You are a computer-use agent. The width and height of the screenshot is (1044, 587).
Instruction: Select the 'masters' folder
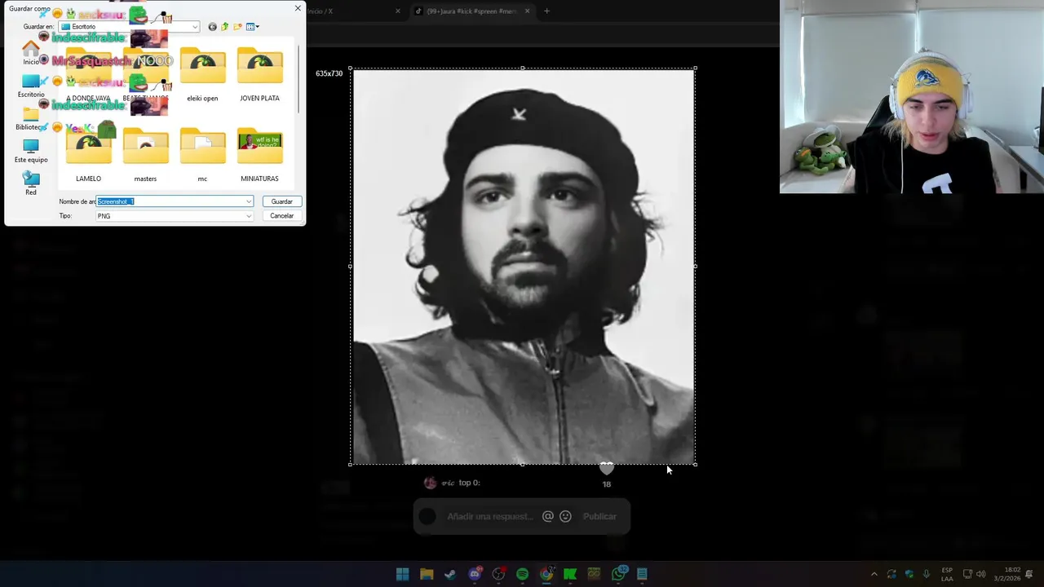click(x=145, y=155)
